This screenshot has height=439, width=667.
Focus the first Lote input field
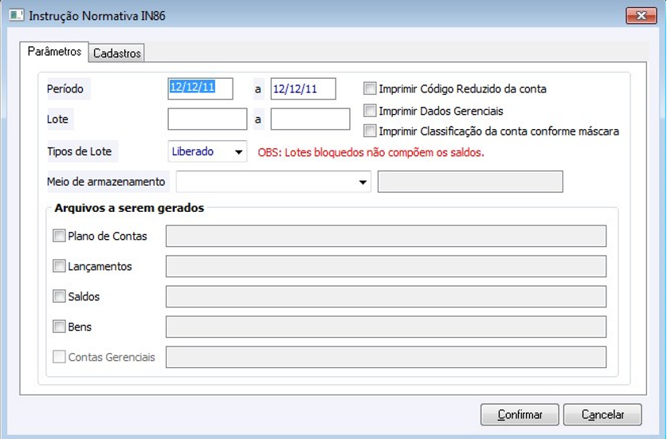207,119
